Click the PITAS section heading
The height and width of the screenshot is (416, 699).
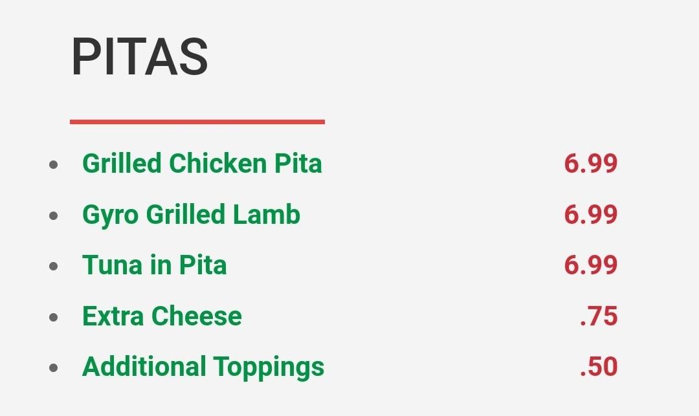tap(139, 58)
